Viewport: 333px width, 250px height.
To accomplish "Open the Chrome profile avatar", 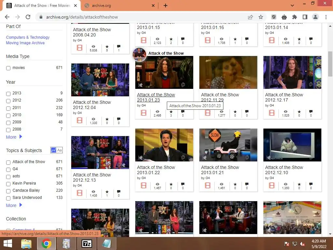I will coord(315,17).
